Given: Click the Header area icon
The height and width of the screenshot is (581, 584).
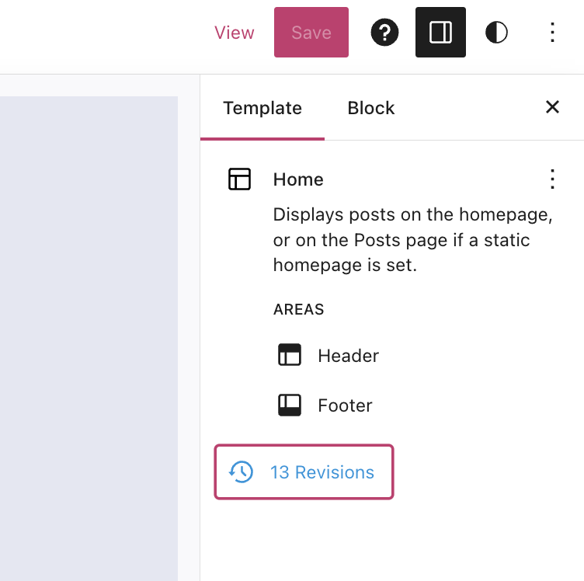Looking at the screenshot, I should tap(290, 355).
